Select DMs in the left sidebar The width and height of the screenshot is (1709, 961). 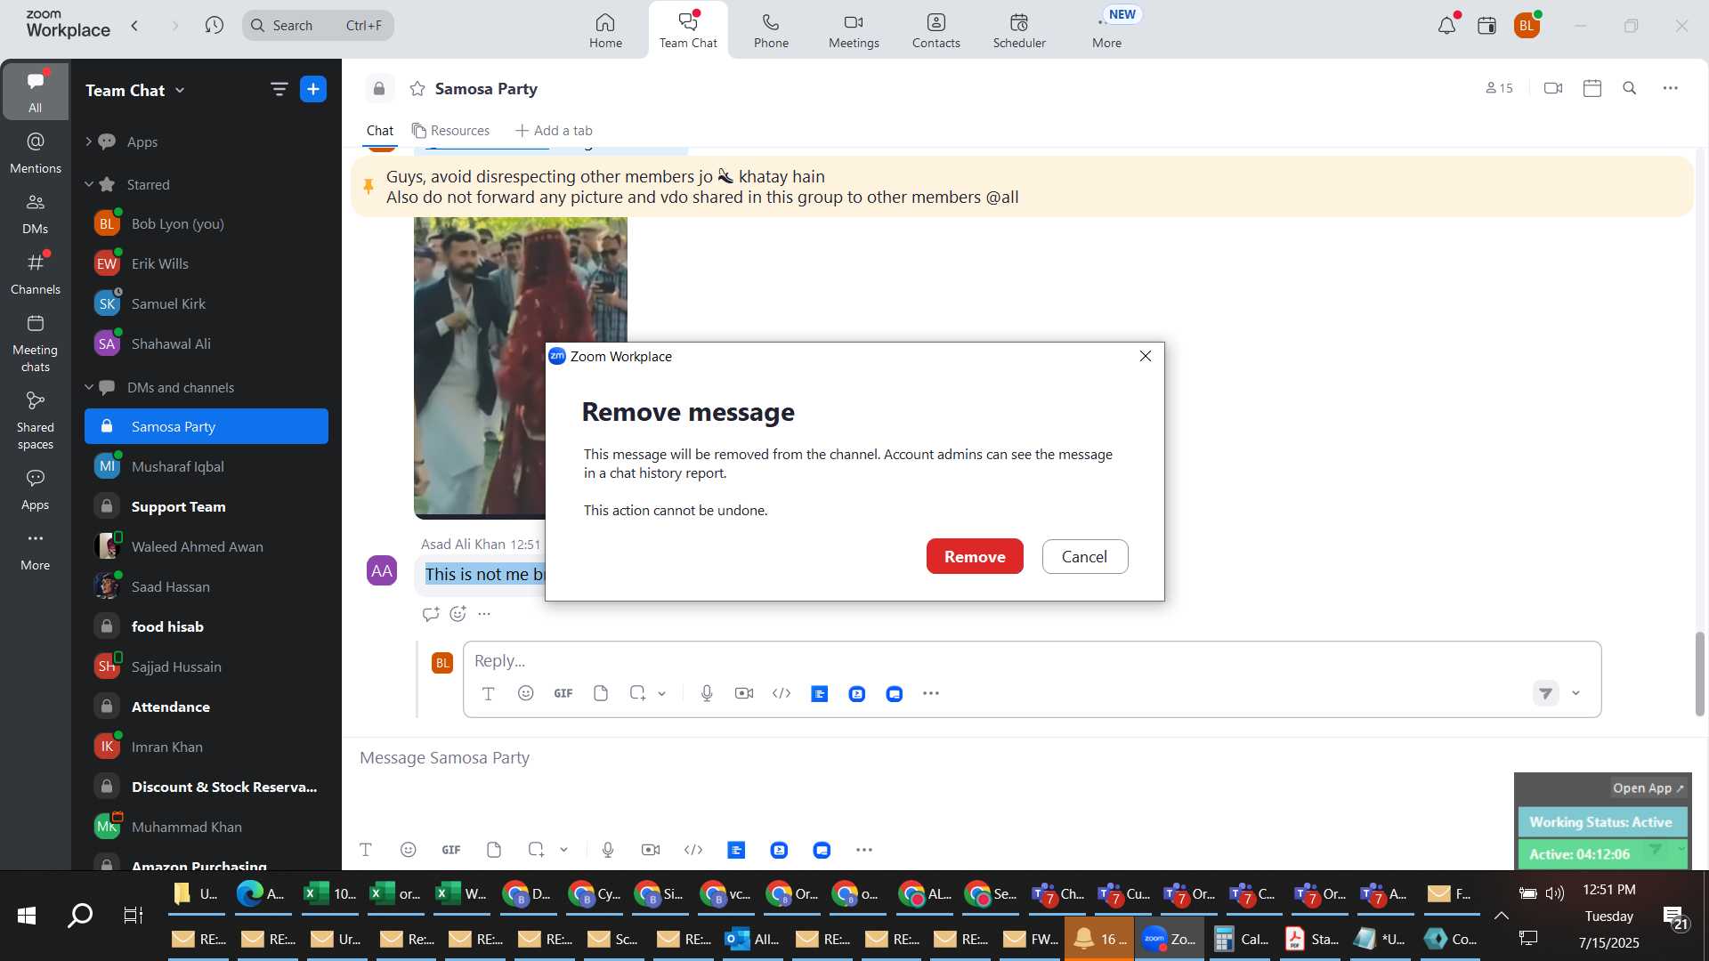[x=36, y=214]
